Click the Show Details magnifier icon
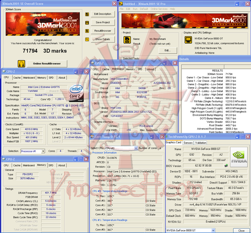Image resolution: width=251 pixels, height=233 pixels. click(87, 39)
